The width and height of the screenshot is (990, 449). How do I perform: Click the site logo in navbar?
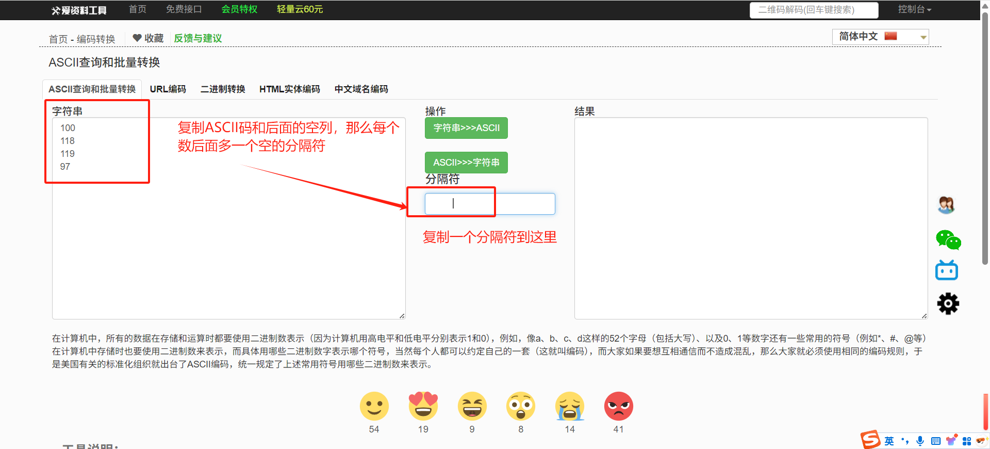click(x=79, y=10)
